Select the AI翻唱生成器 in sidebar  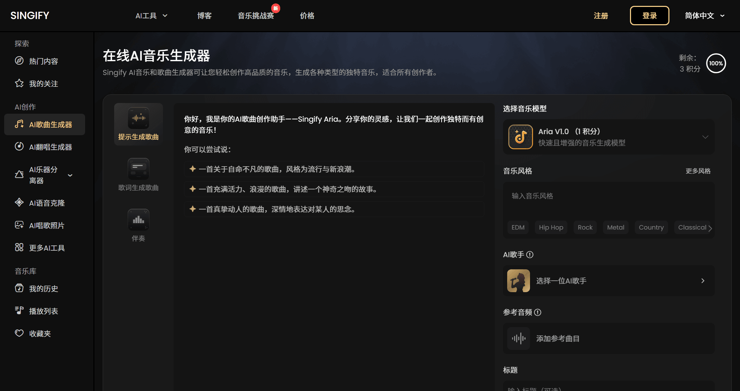pyautogui.click(x=50, y=147)
